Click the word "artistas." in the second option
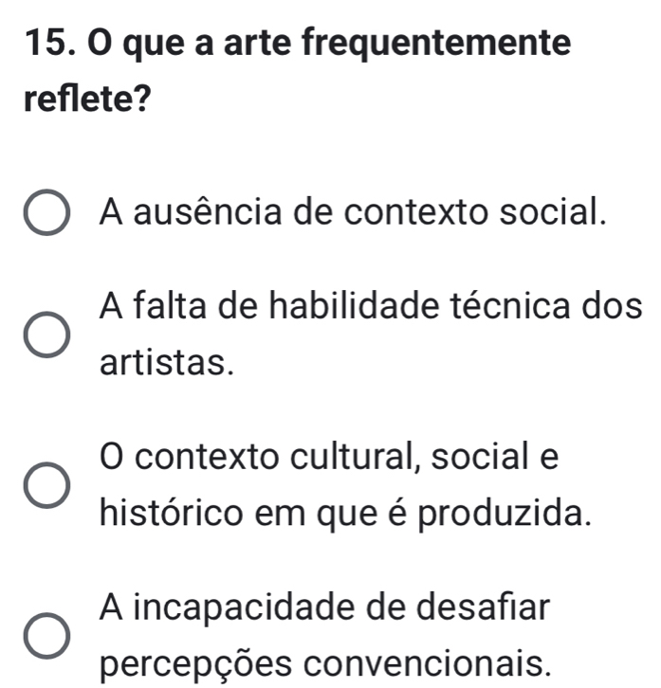Image resolution: width=661 pixels, height=688 pixels. [x=164, y=361]
